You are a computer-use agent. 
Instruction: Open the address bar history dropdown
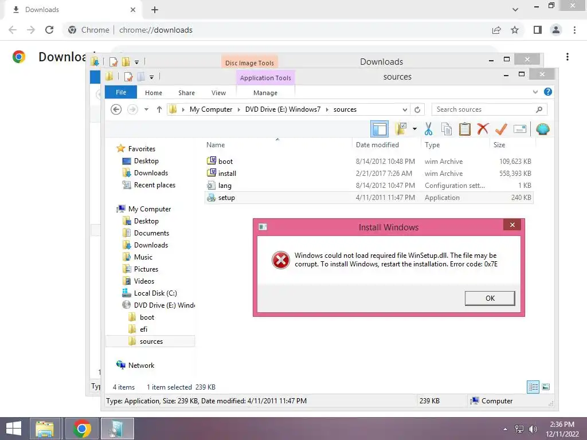(x=405, y=109)
